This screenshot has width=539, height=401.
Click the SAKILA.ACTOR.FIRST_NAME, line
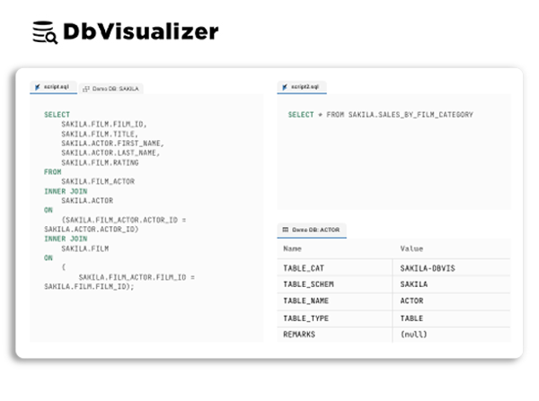click(x=113, y=144)
